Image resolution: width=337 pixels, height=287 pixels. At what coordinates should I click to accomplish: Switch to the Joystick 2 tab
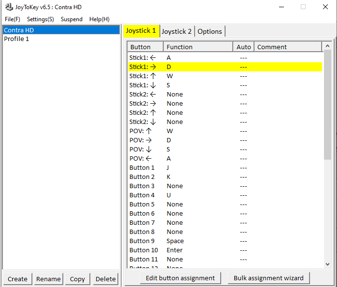pyautogui.click(x=177, y=31)
